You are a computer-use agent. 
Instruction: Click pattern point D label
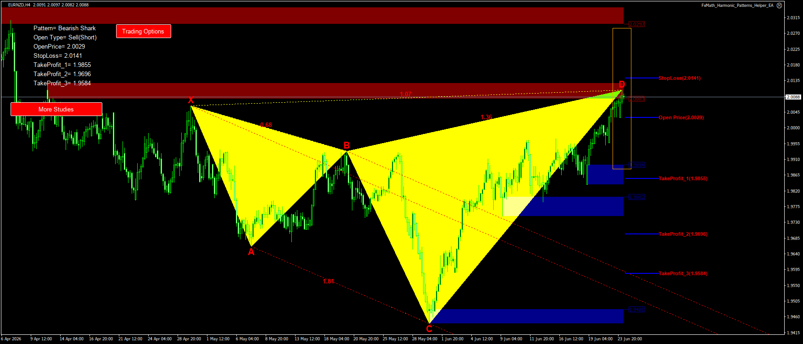pos(622,84)
